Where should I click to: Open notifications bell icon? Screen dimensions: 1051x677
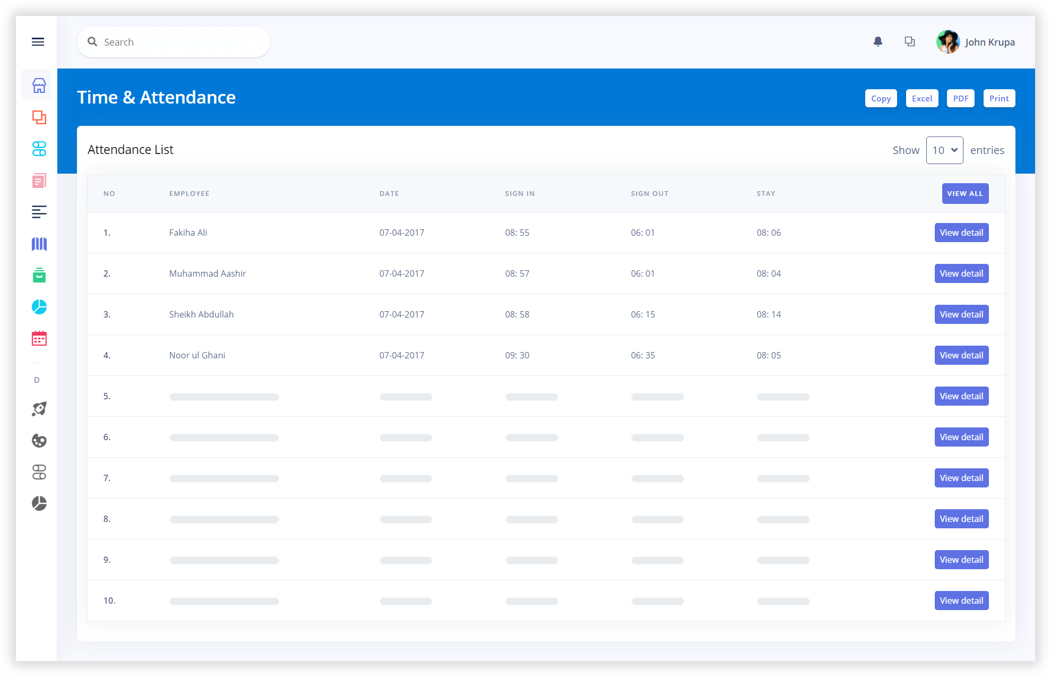point(878,41)
